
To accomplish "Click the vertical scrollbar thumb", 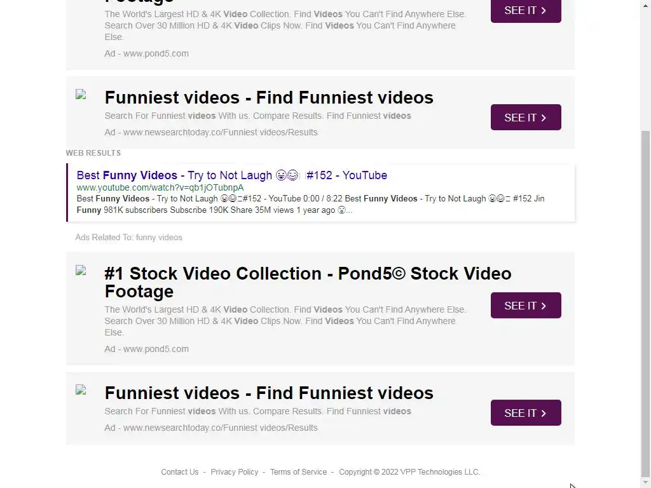I will [646, 303].
